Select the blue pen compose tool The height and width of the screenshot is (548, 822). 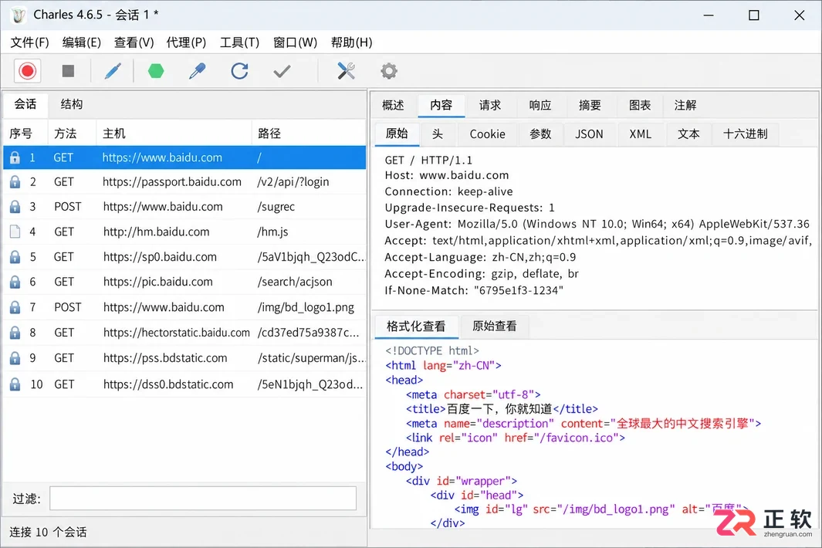click(x=113, y=71)
